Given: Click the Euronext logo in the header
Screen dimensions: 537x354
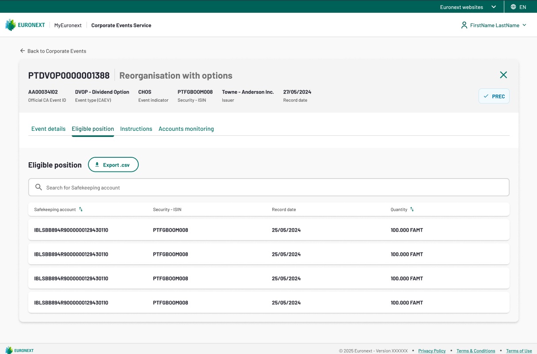Looking at the screenshot, I should [25, 25].
